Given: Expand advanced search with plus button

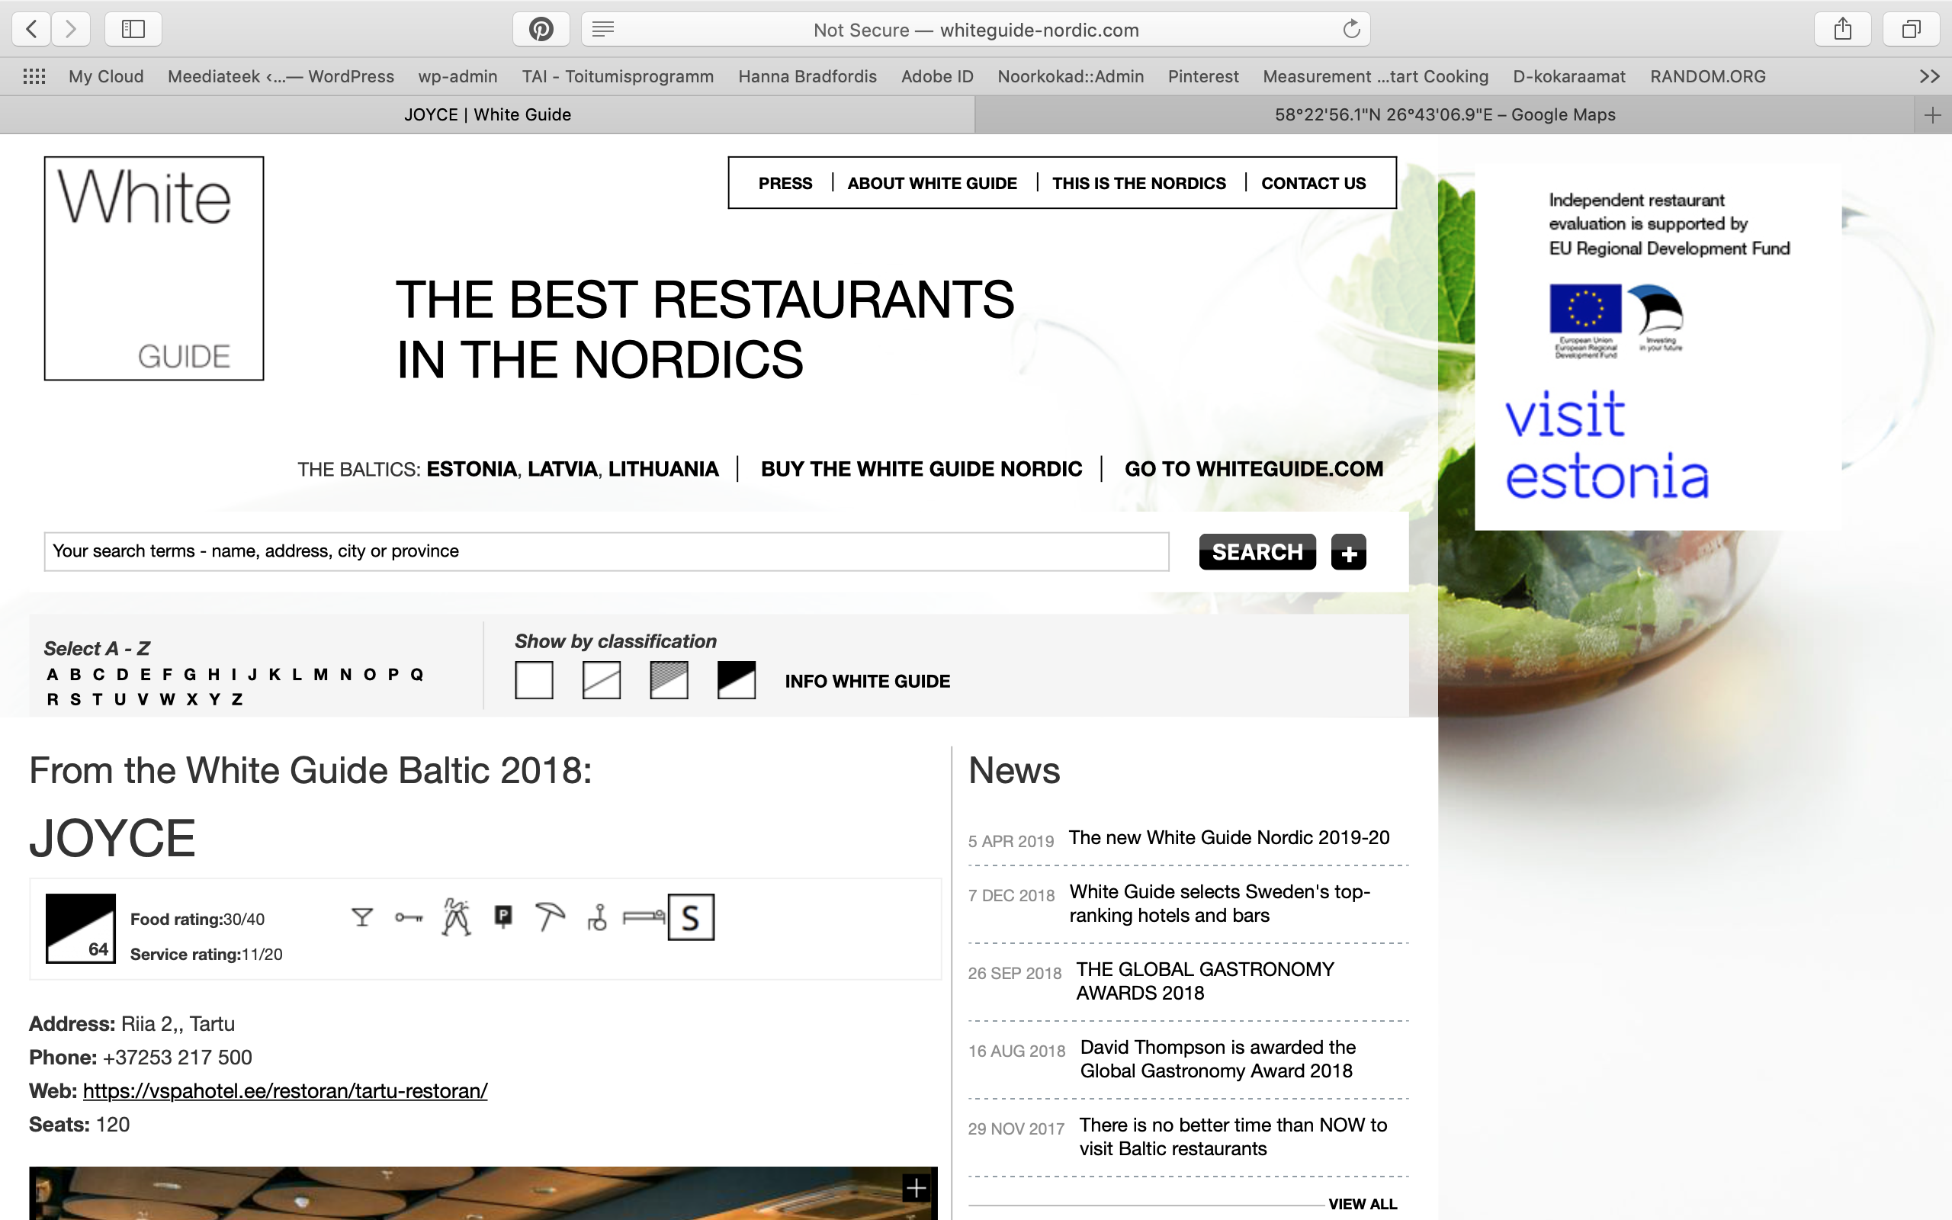Looking at the screenshot, I should coord(1348,553).
